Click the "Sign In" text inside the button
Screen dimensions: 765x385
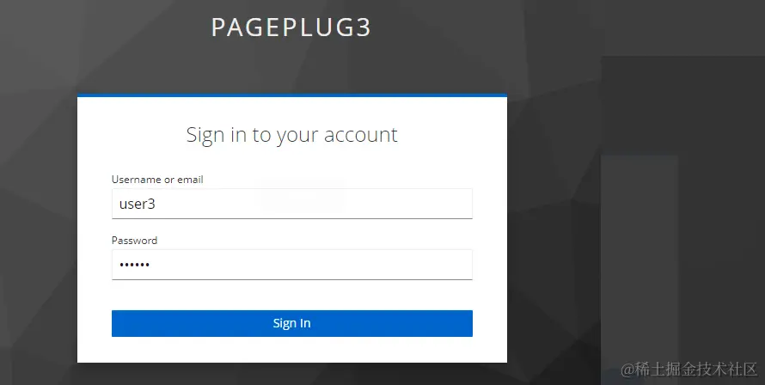291,323
